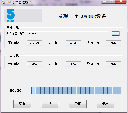Start the upgrade with 升级 button
This screenshot has width=128, height=113.
[50, 104]
